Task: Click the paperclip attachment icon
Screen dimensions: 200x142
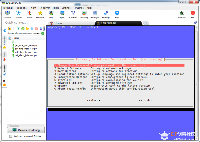Action: (x=195, y=23)
